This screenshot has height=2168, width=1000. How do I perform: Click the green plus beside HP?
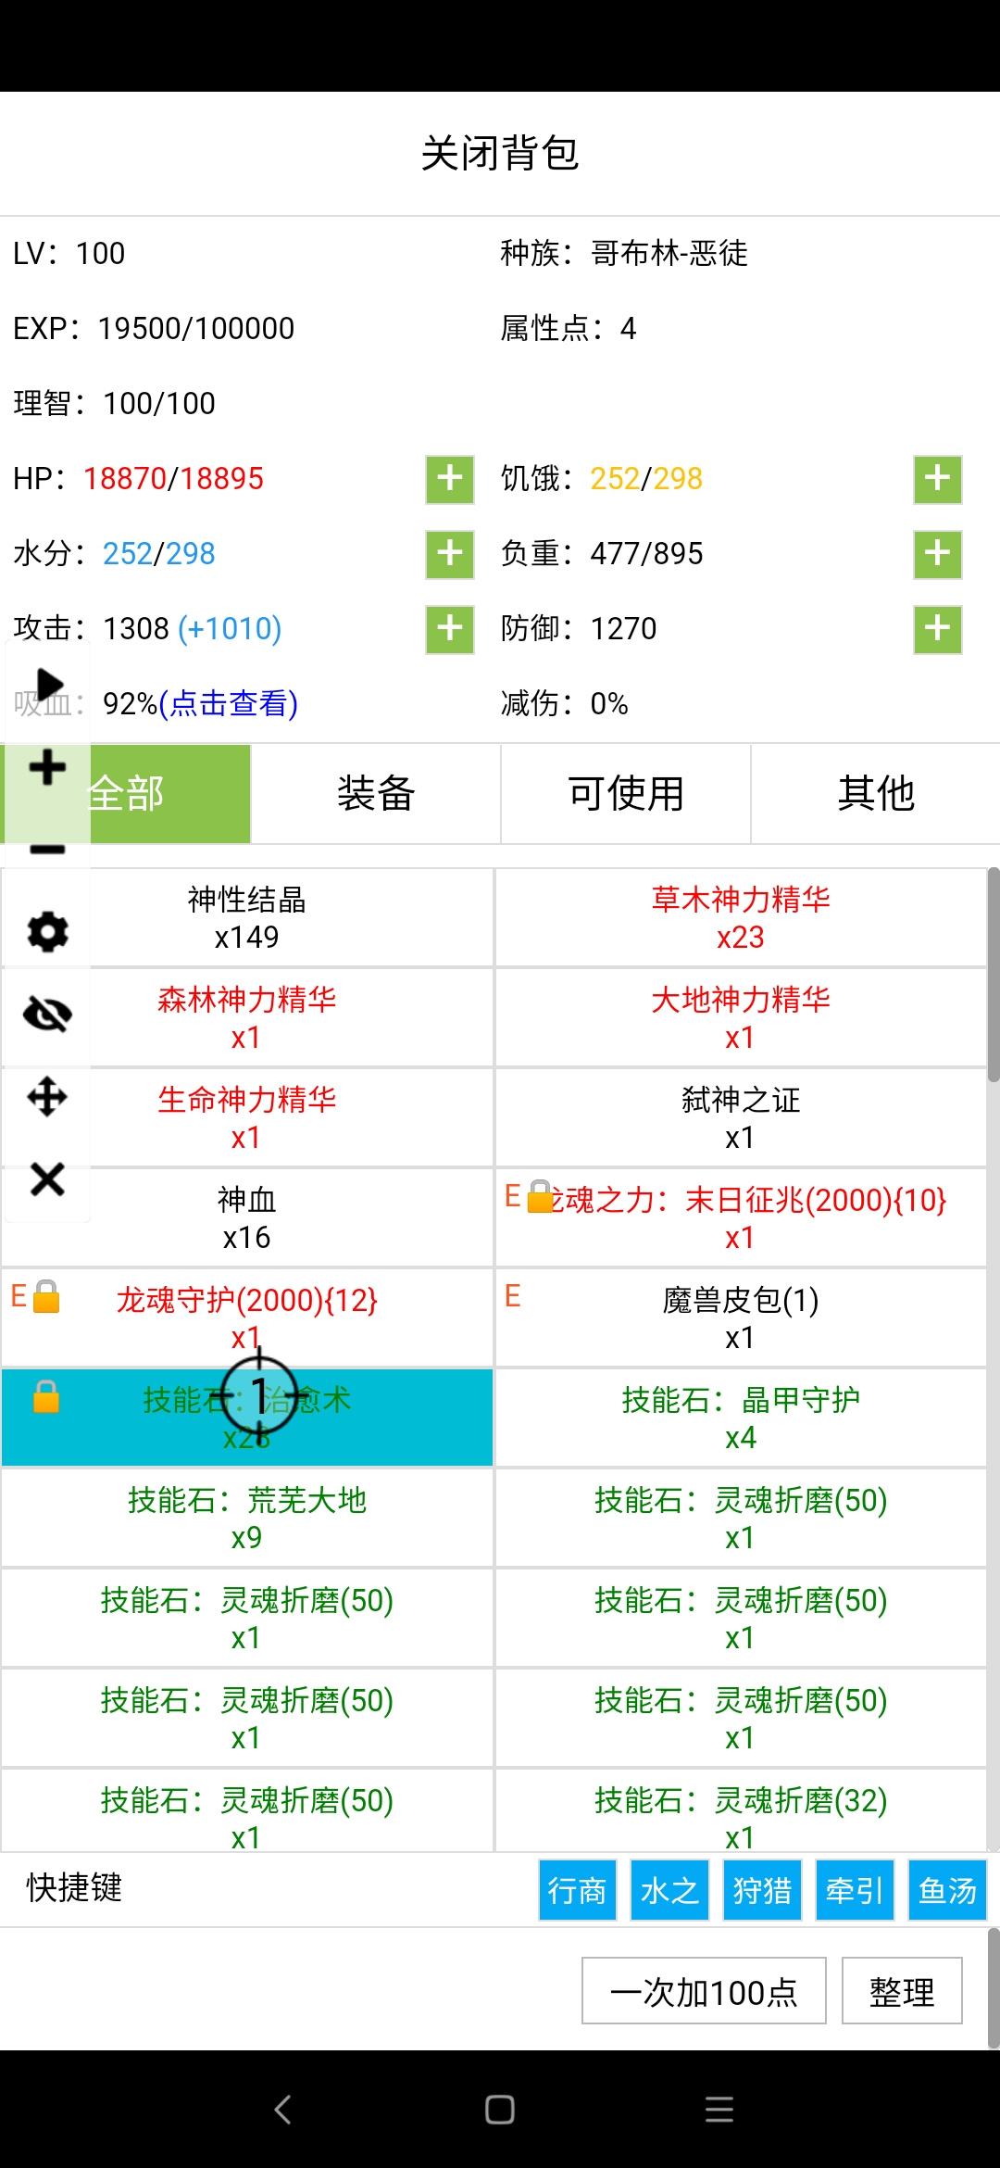tap(450, 479)
